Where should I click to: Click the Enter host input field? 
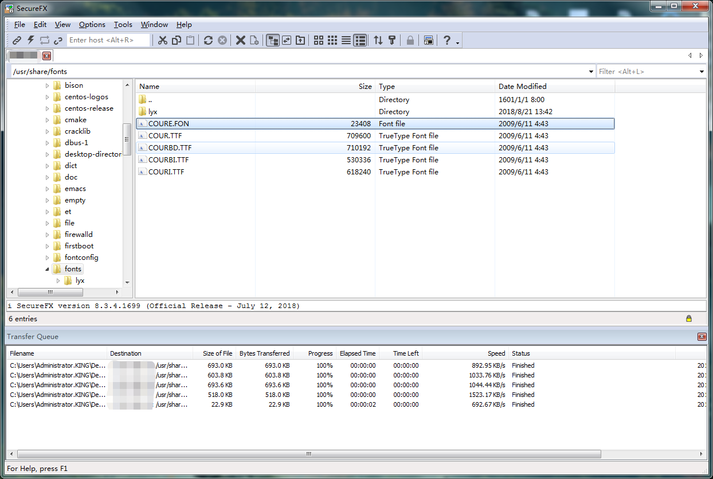click(x=108, y=40)
